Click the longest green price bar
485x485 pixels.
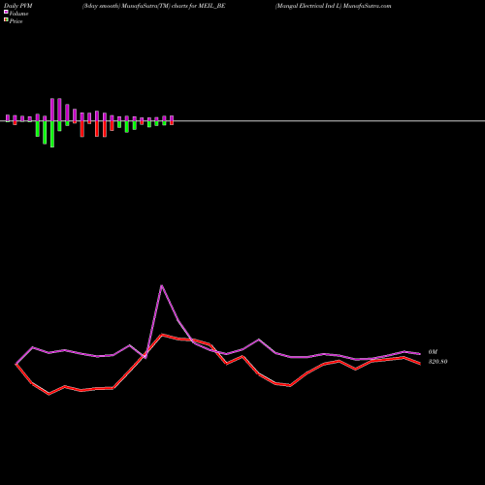pos(52,134)
